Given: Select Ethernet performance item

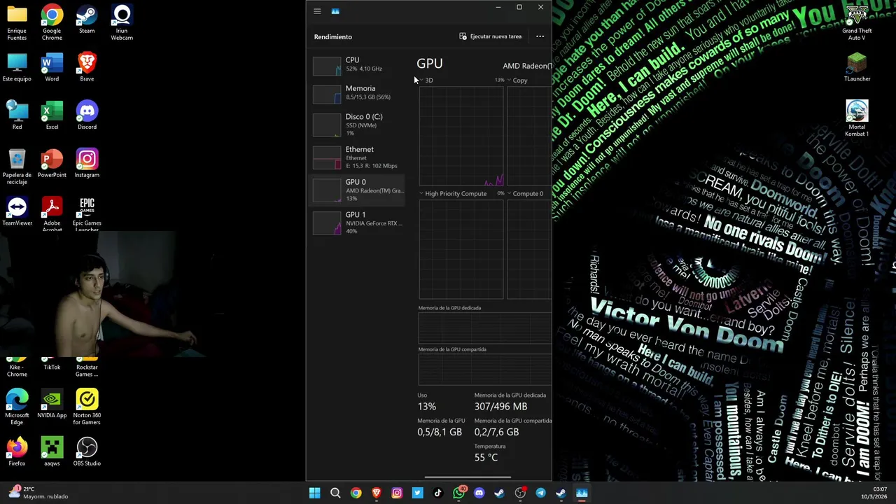Looking at the screenshot, I should pos(358,157).
